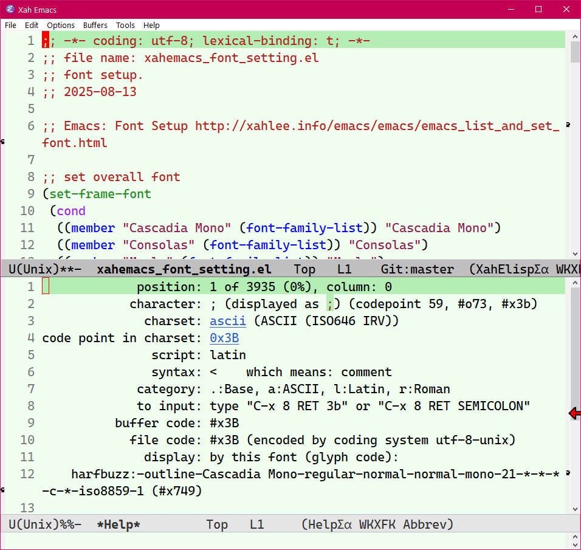Click the Top position indicator in Help mode line

(217, 524)
